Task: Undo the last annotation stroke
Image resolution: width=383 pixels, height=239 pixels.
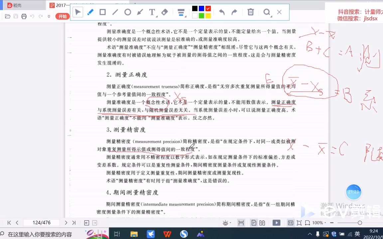Action: (x=222, y=12)
